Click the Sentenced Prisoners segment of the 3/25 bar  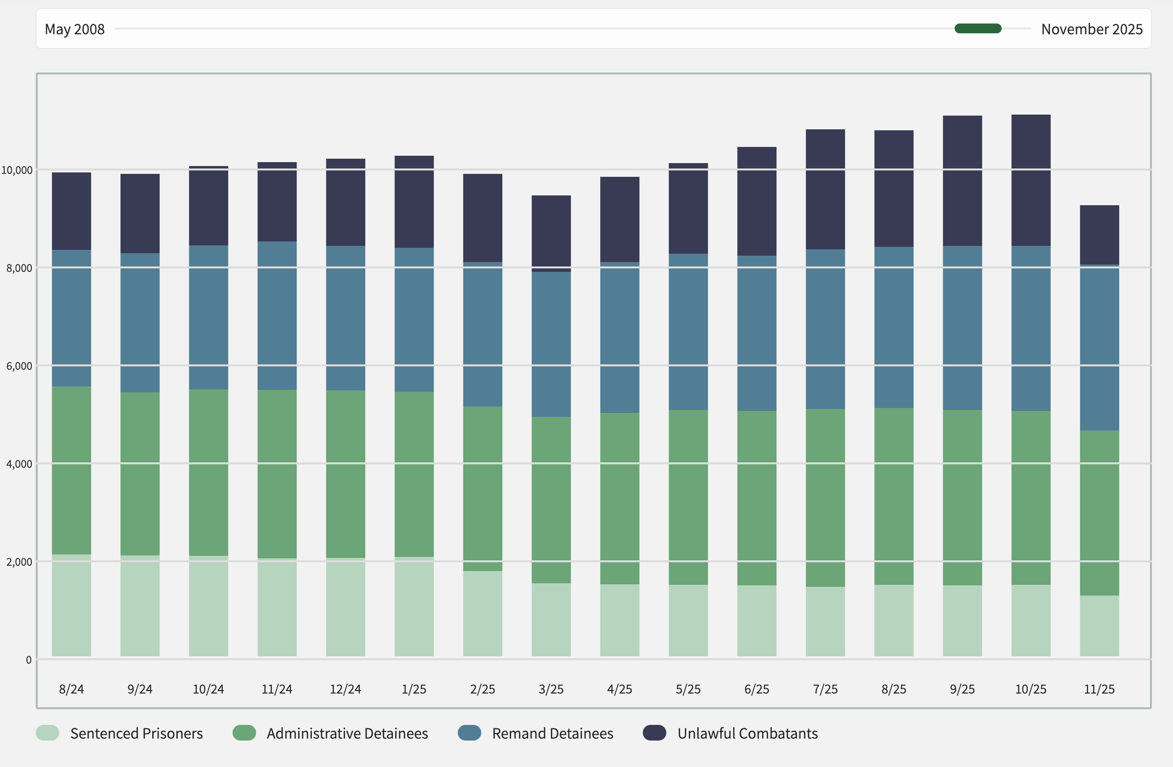[551, 620]
